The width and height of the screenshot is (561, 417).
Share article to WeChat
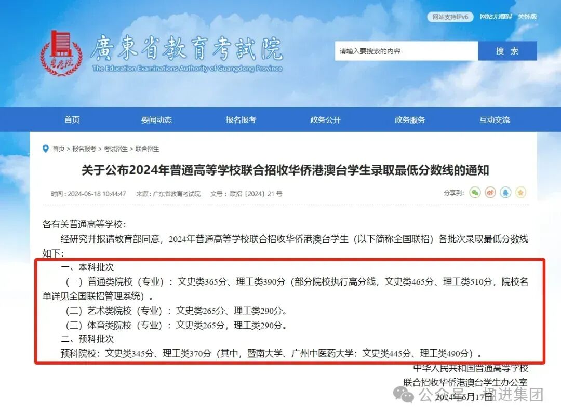(475, 193)
